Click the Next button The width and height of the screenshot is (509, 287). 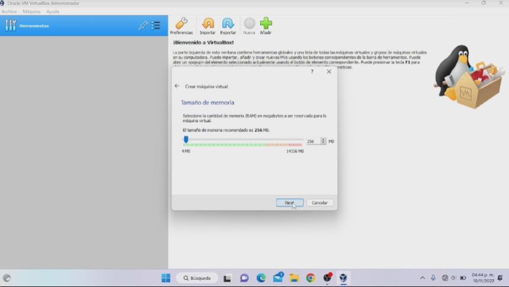click(290, 203)
